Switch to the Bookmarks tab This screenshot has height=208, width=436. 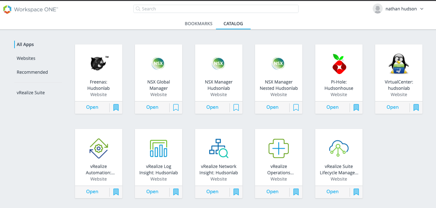(199, 24)
